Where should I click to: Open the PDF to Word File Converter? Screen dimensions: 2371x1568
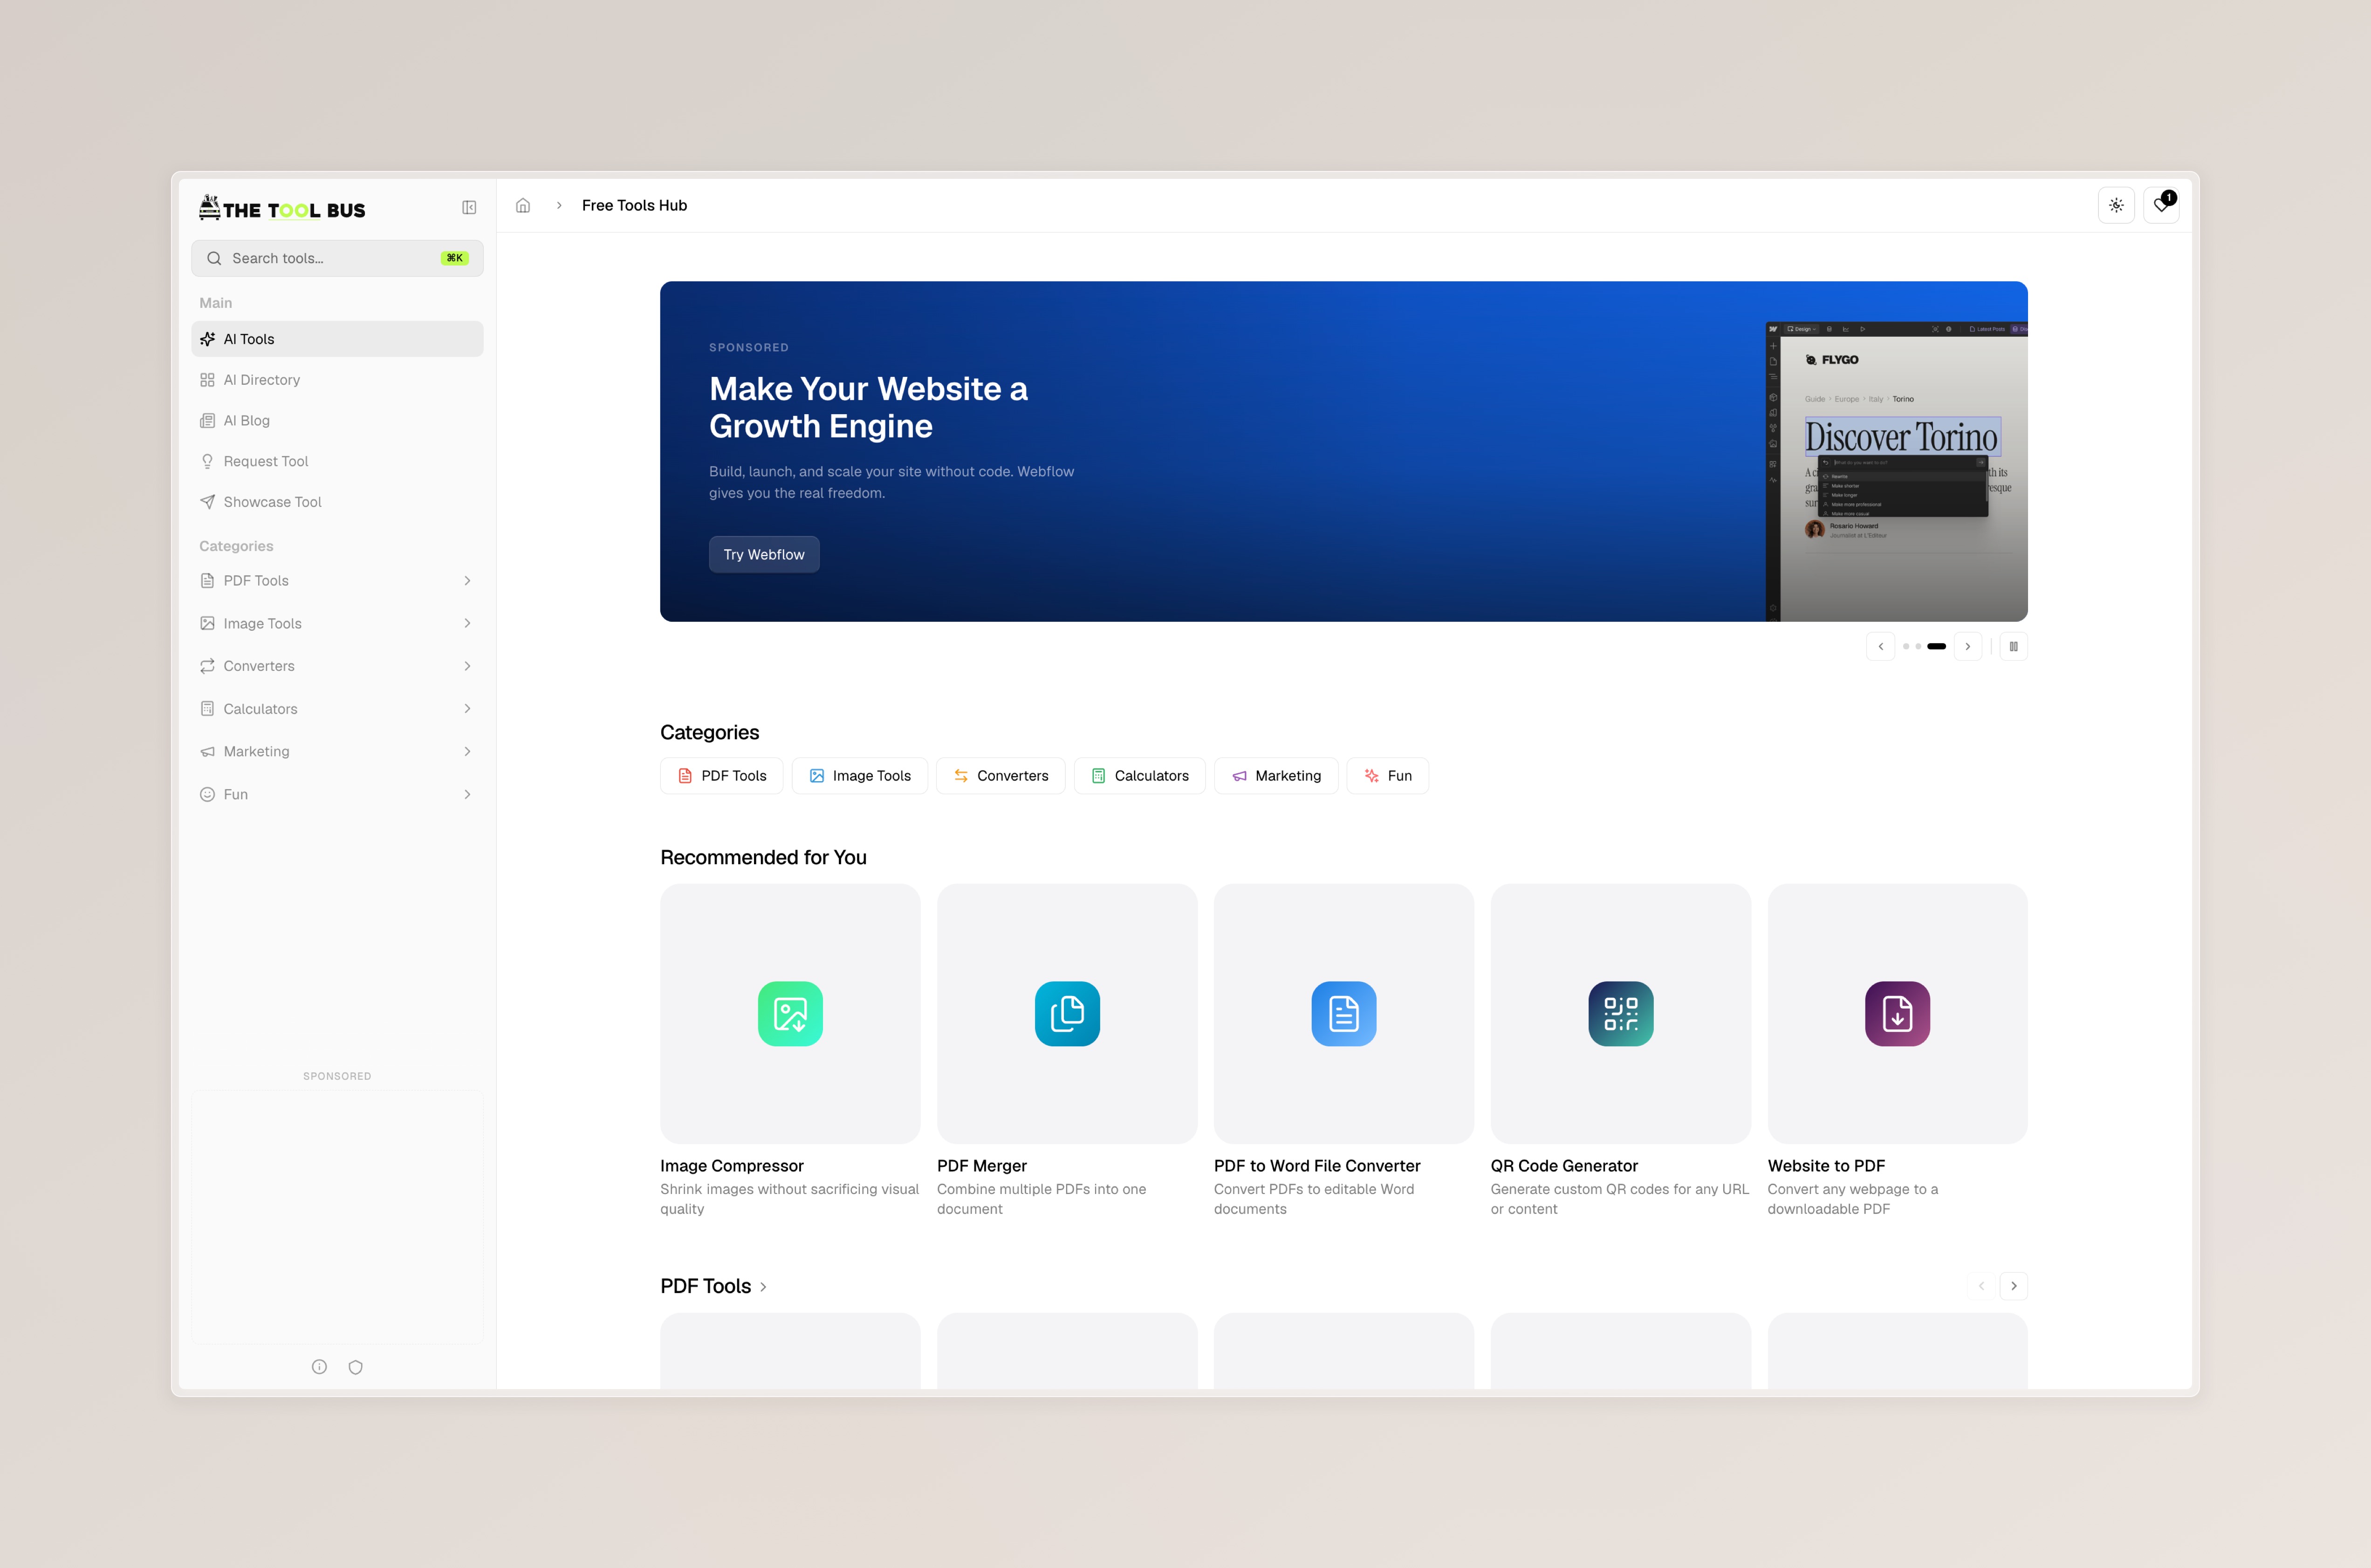coord(1343,1013)
